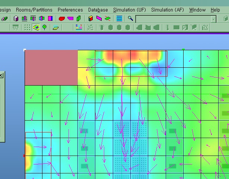Select the mauve blocked-out room area

click(x=51, y=68)
